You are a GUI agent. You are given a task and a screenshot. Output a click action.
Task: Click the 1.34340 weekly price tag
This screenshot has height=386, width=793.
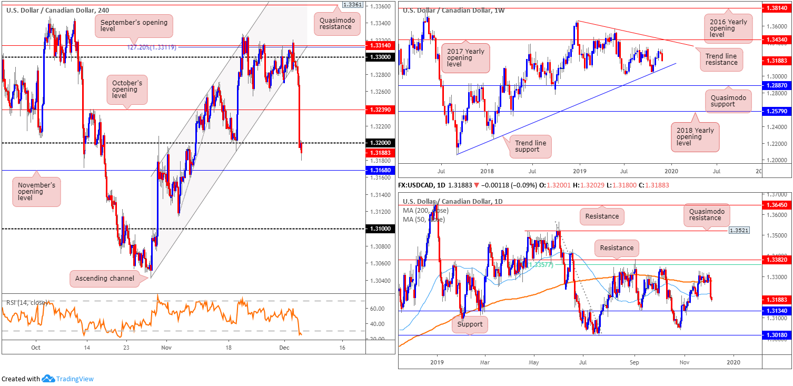[x=777, y=40]
